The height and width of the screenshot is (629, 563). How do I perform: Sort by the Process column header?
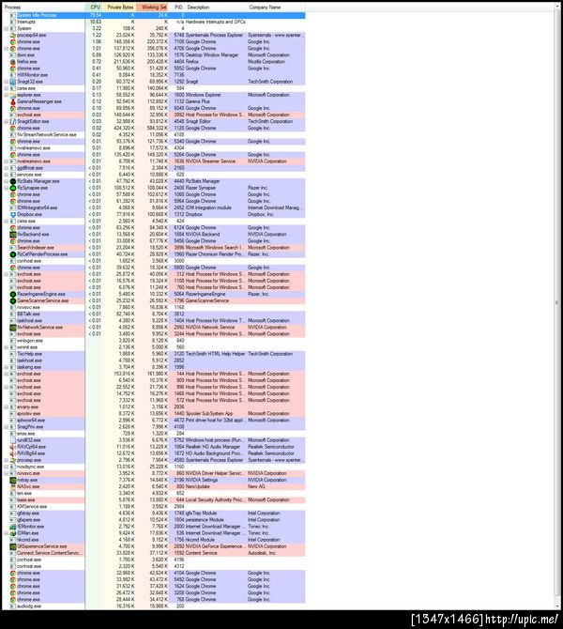[x=43, y=8]
